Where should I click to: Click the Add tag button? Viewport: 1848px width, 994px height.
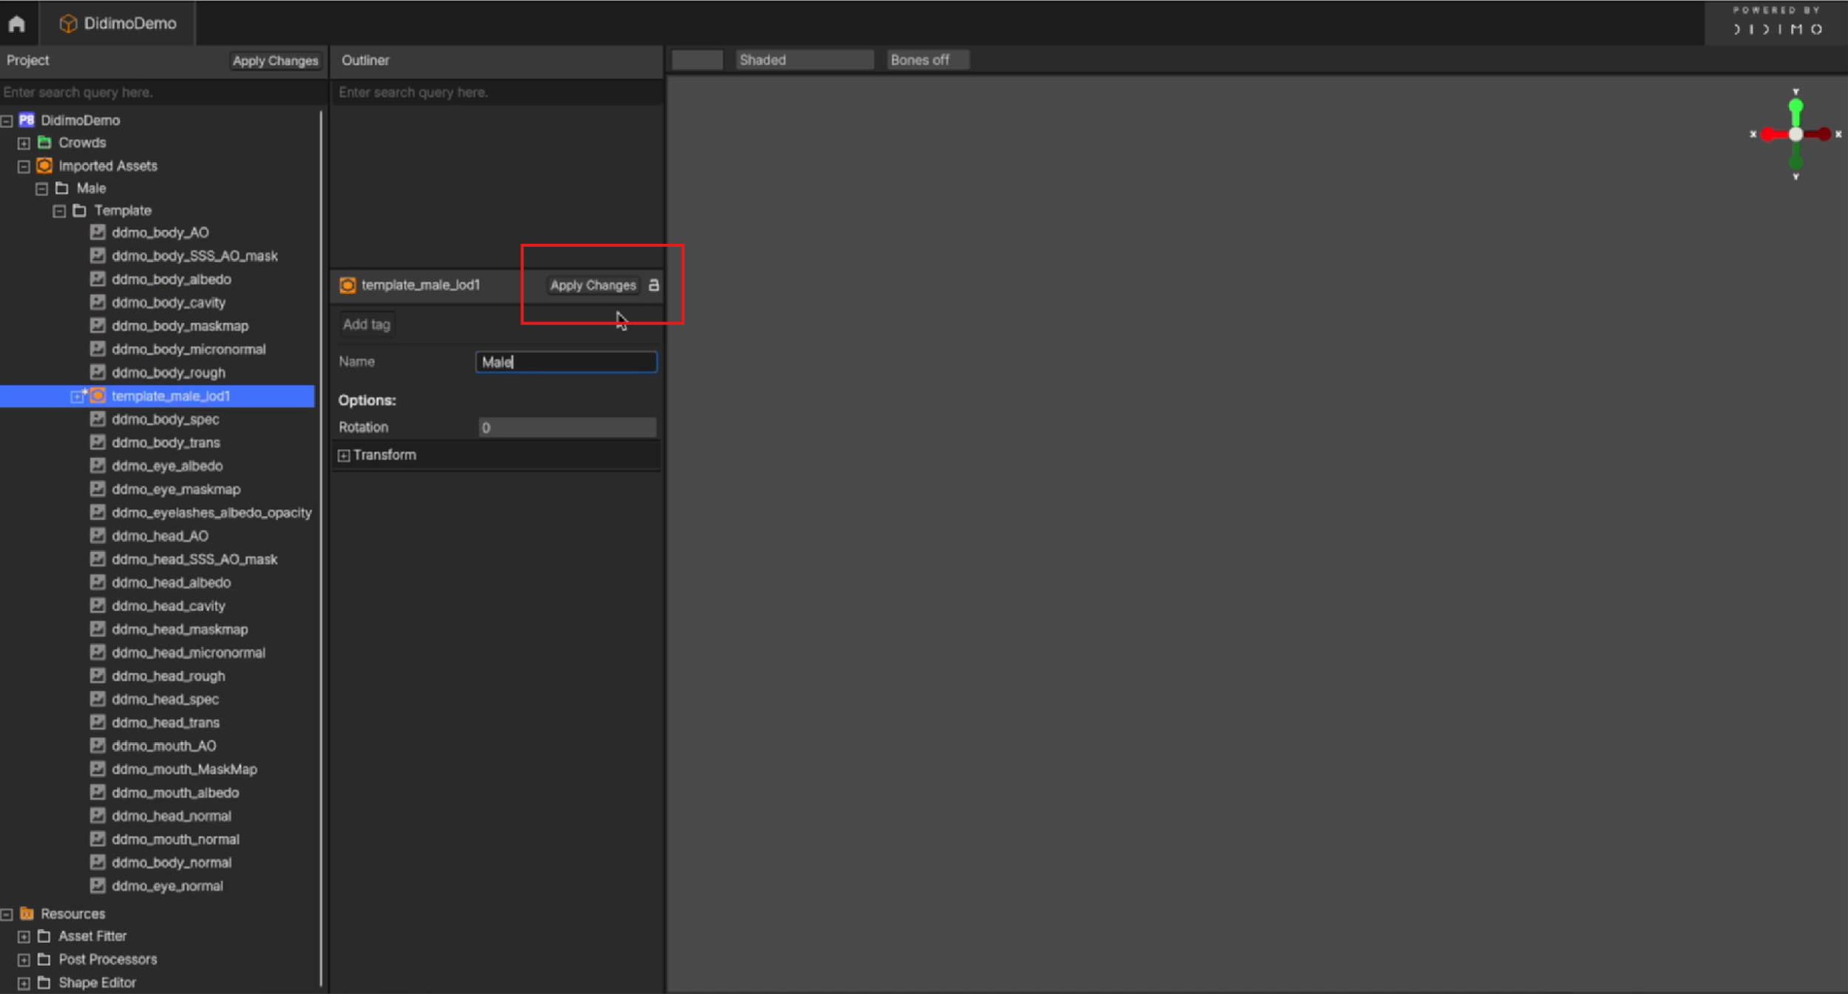(367, 324)
